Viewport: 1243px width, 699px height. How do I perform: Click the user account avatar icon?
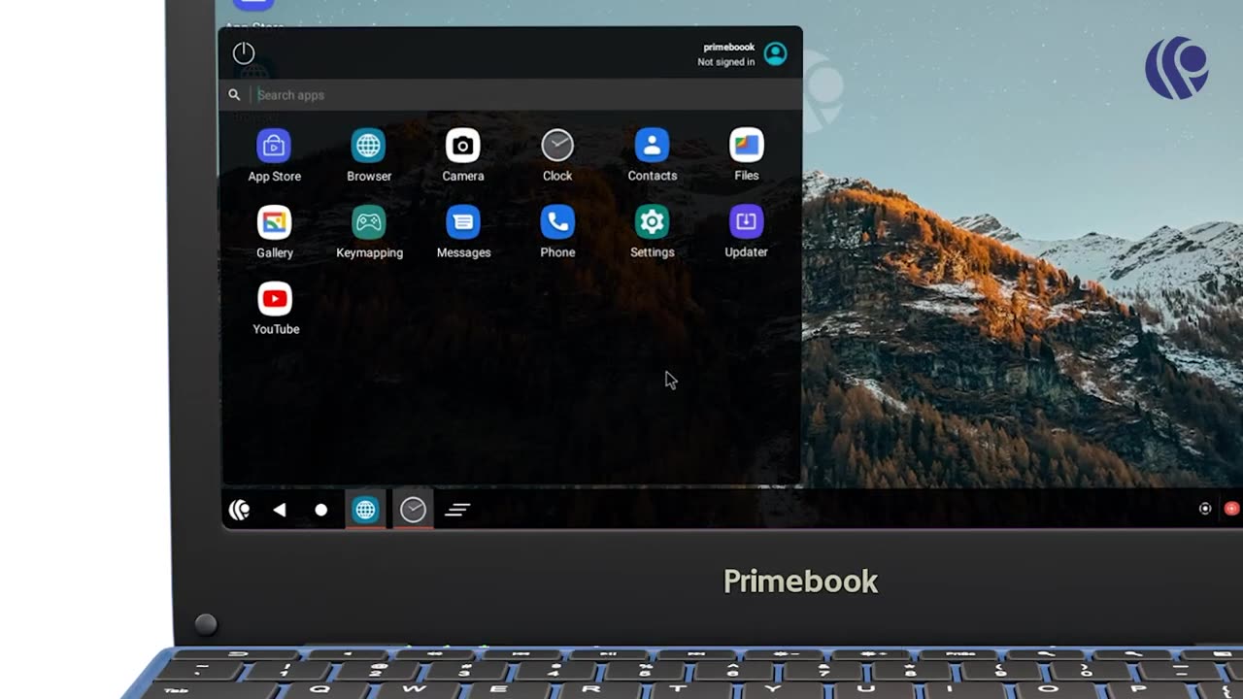coord(775,53)
